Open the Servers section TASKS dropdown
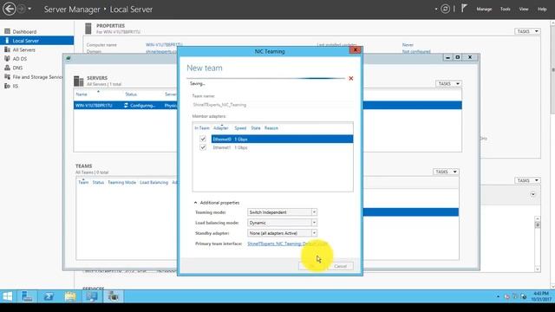The height and width of the screenshot is (312, 555). tap(448, 83)
